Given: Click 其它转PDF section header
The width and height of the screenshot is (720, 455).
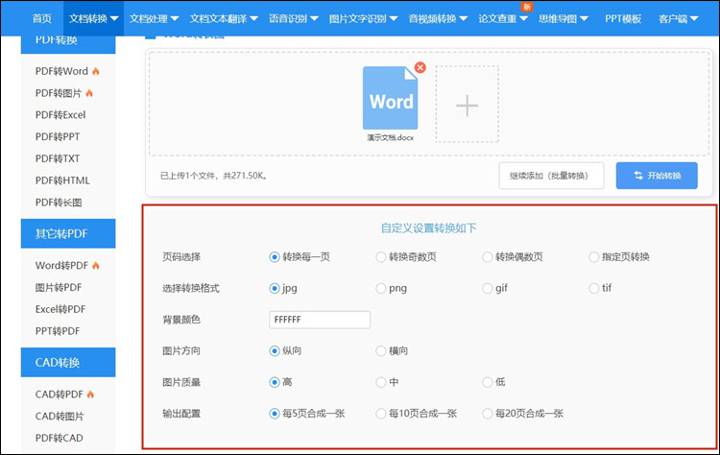Looking at the screenshot, I should click(x=68, y=233).
